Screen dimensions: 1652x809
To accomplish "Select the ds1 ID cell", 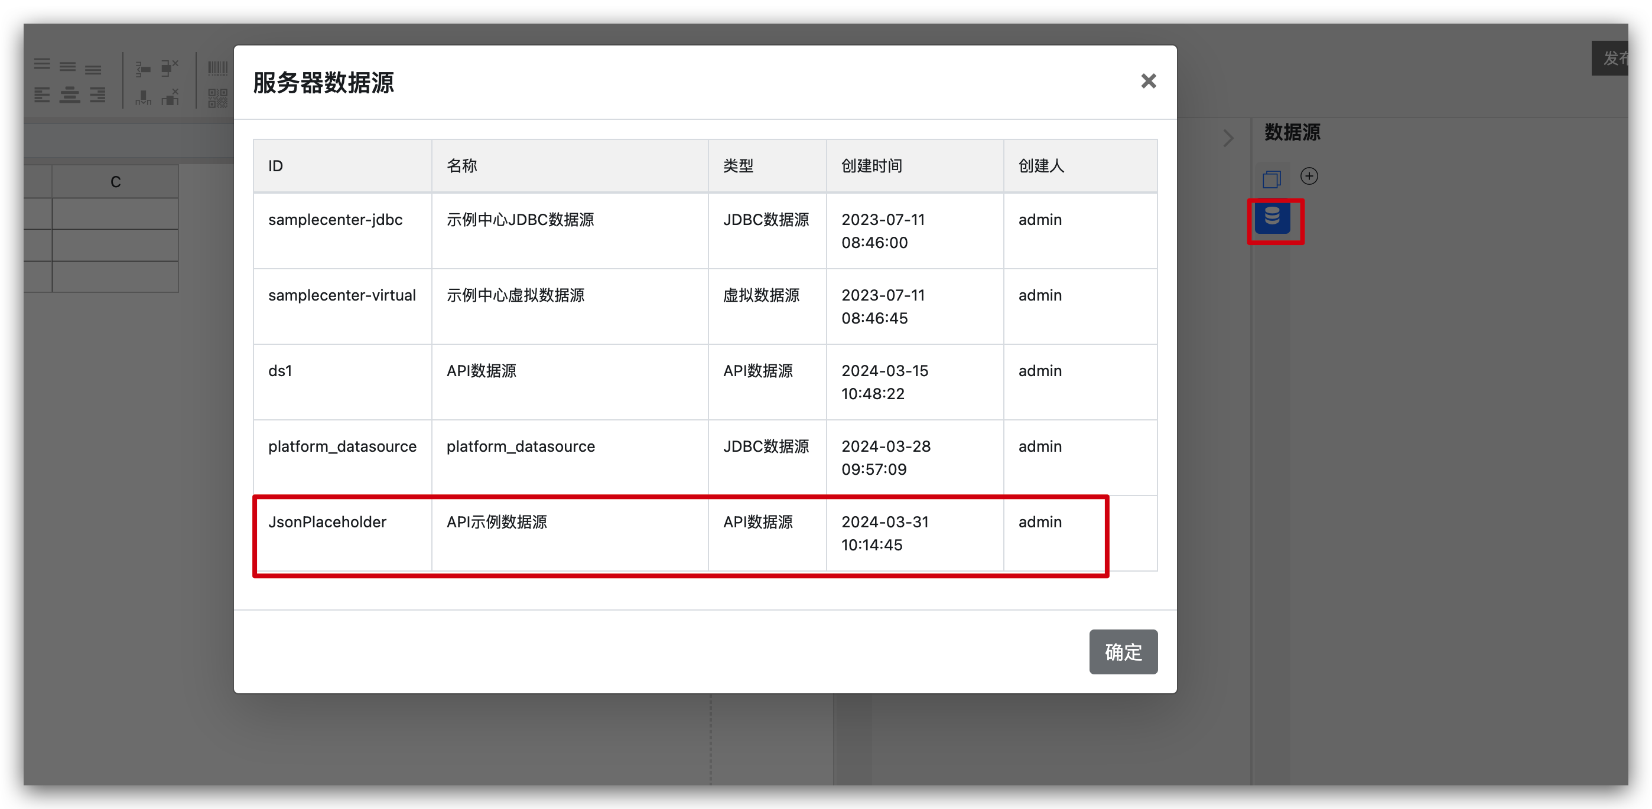I will [343, 381].
